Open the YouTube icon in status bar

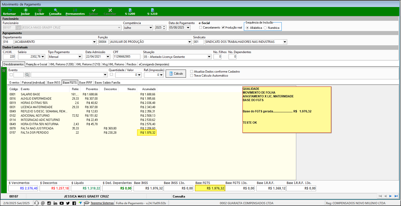point(62,203)
